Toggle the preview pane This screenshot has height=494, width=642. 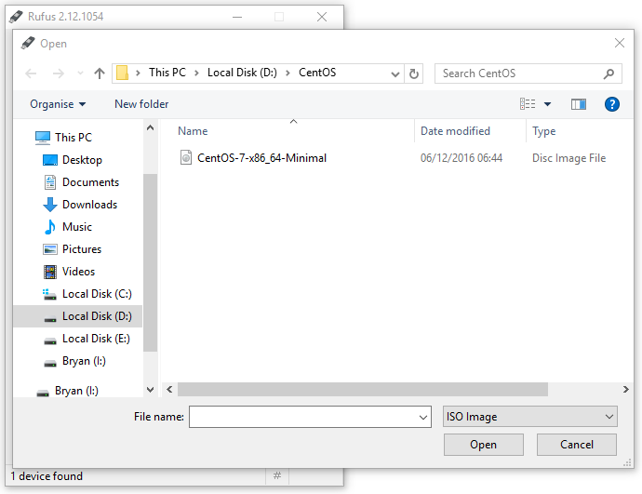coord(578,104)
